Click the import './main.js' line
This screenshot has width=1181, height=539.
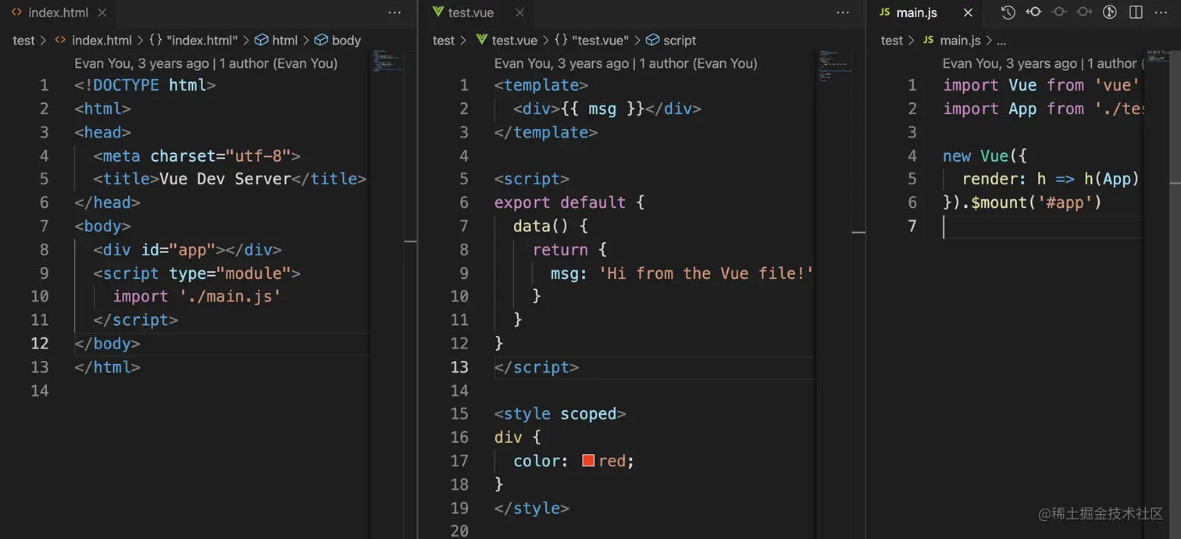coord(197,297)
